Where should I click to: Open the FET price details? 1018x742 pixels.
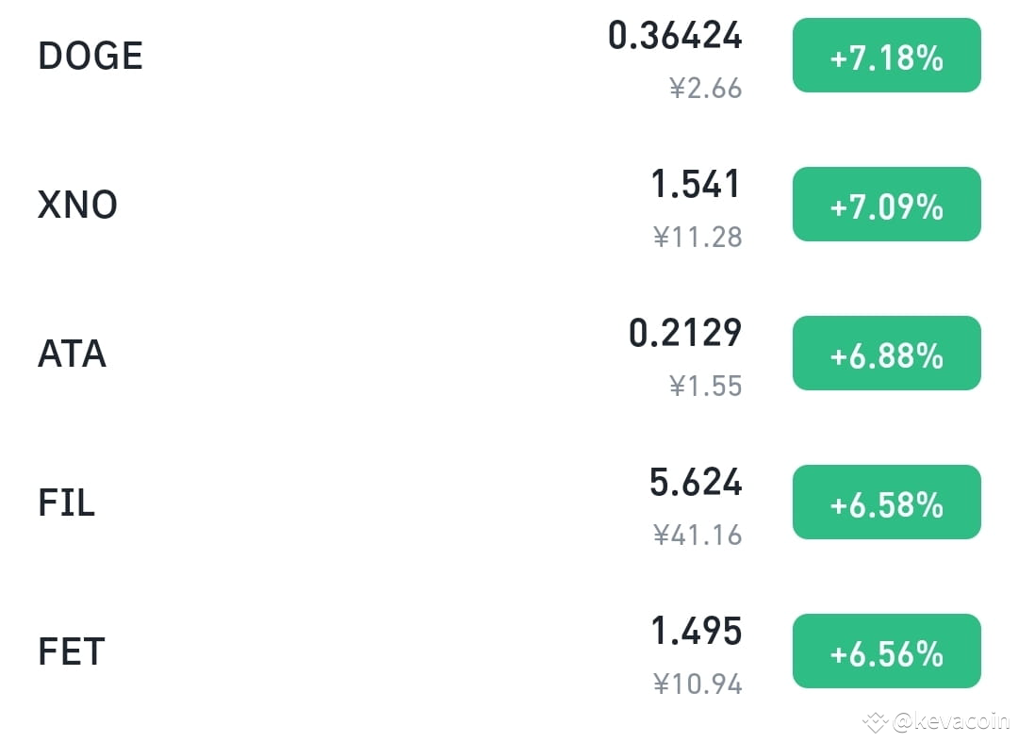pyautogui.click(x=698, y=633)
